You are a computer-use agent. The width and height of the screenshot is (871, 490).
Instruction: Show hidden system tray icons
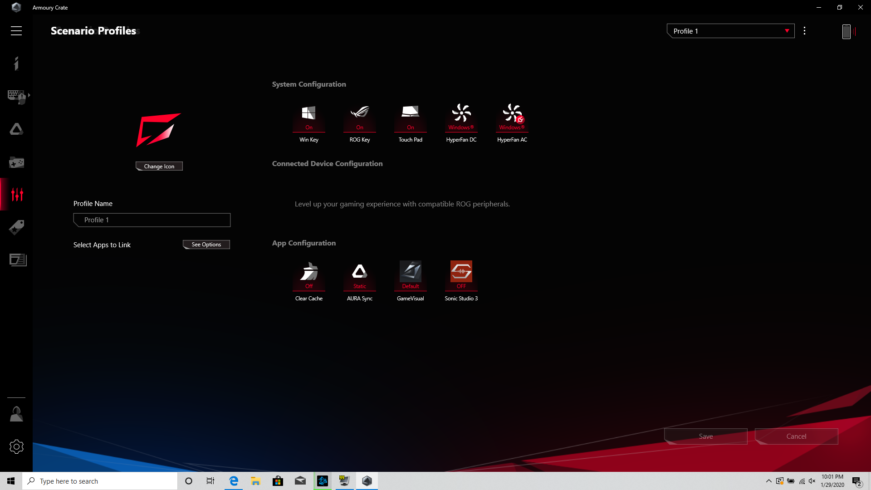pos(768,481)
